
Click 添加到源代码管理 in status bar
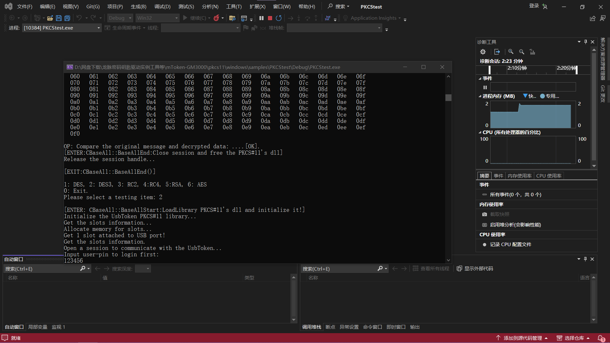[x=522, y=338]
